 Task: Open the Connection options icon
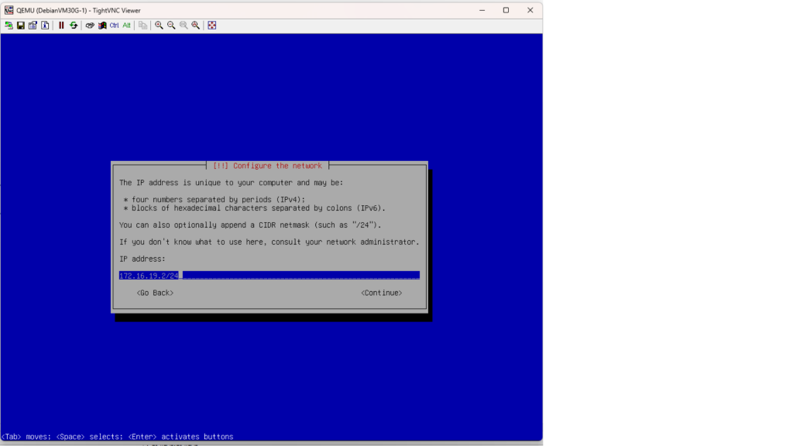[x=33, y=26]
